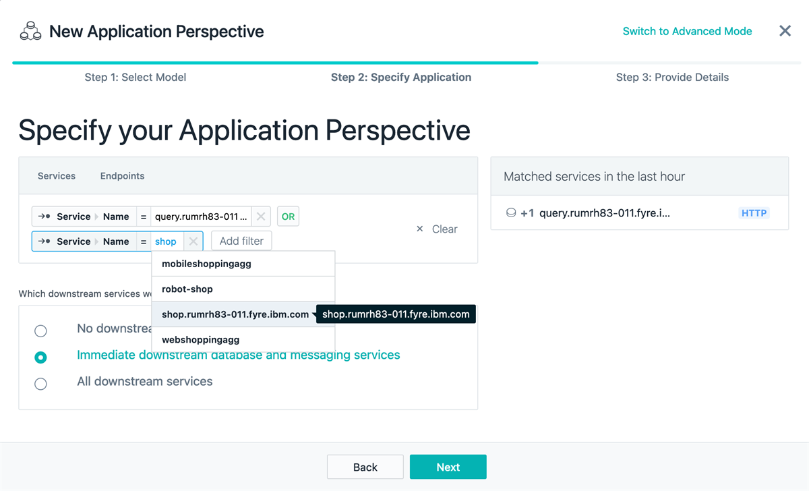The image size is (809, 491).
Task: Click the green OR operator chip
Action: [x=288, y=216]
